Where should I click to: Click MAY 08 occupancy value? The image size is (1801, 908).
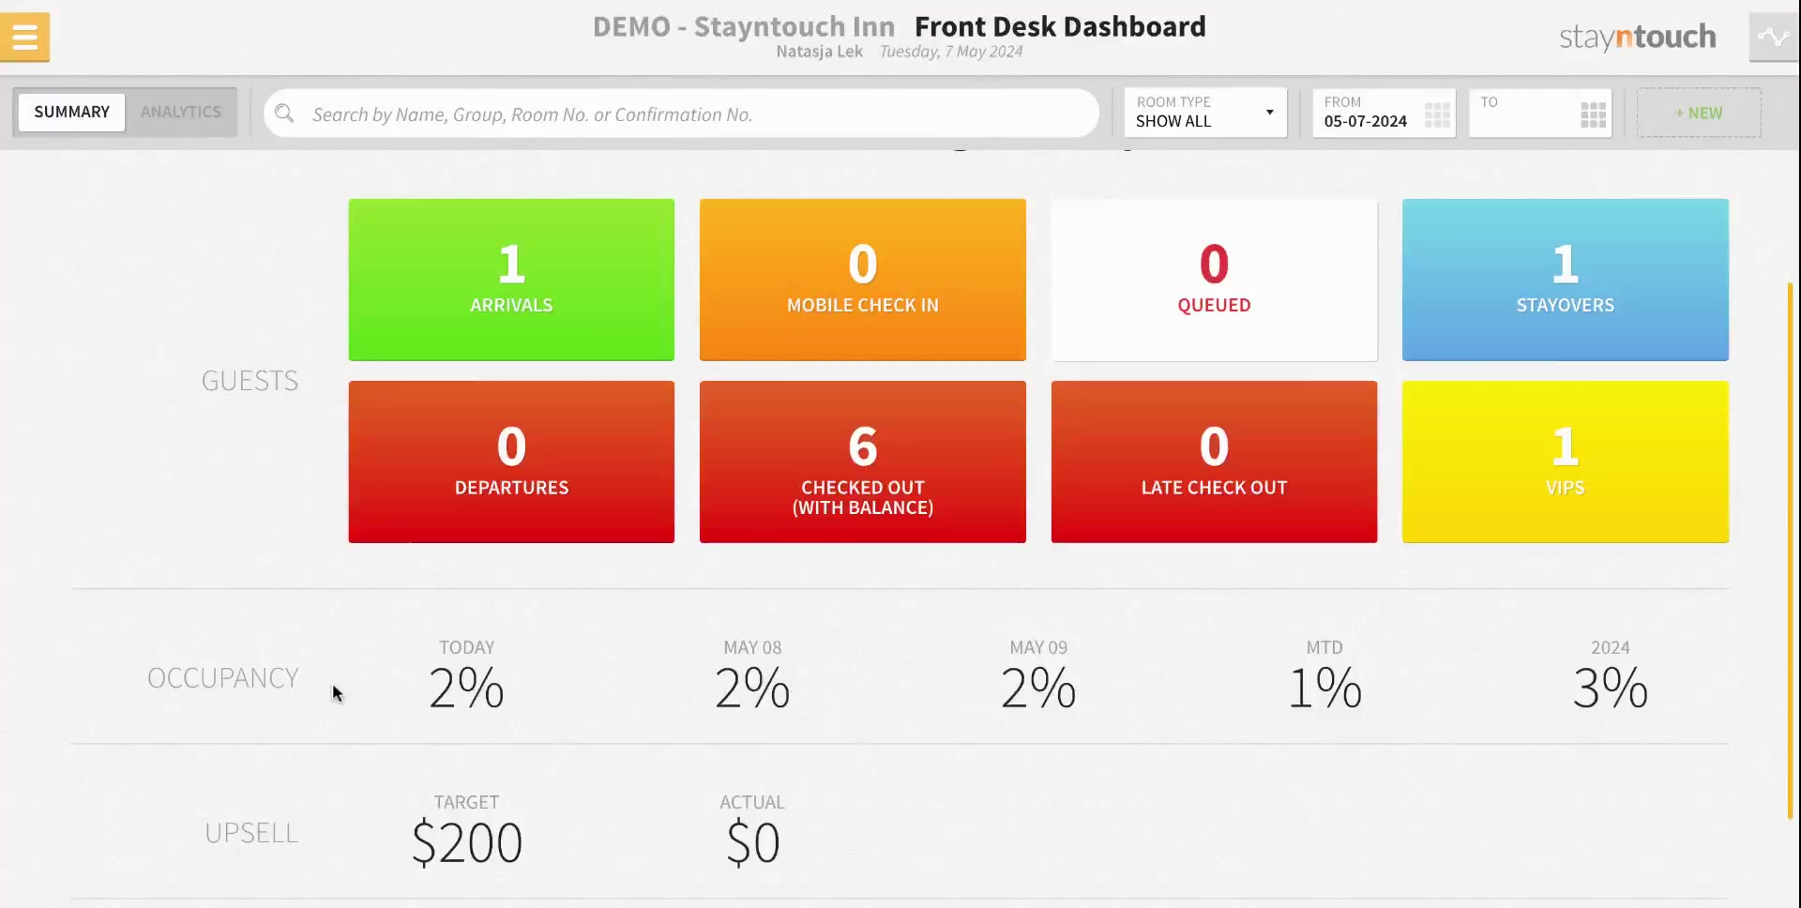point(752,689)
